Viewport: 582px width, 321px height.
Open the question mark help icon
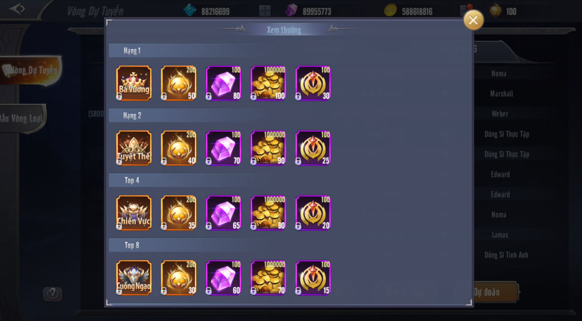point(53,294)
